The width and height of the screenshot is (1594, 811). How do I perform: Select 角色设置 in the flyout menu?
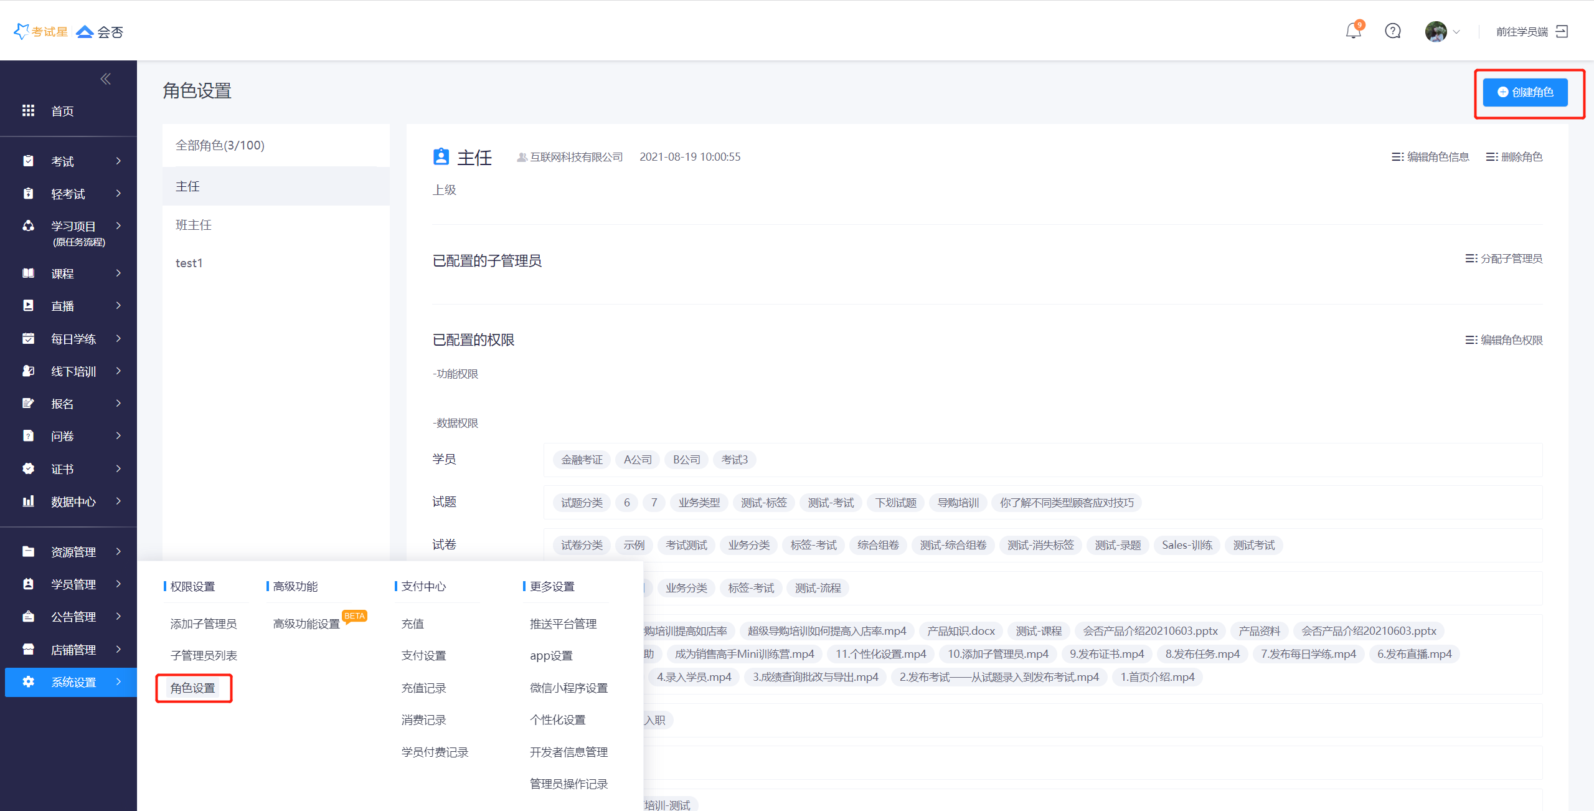coord(193,688)
